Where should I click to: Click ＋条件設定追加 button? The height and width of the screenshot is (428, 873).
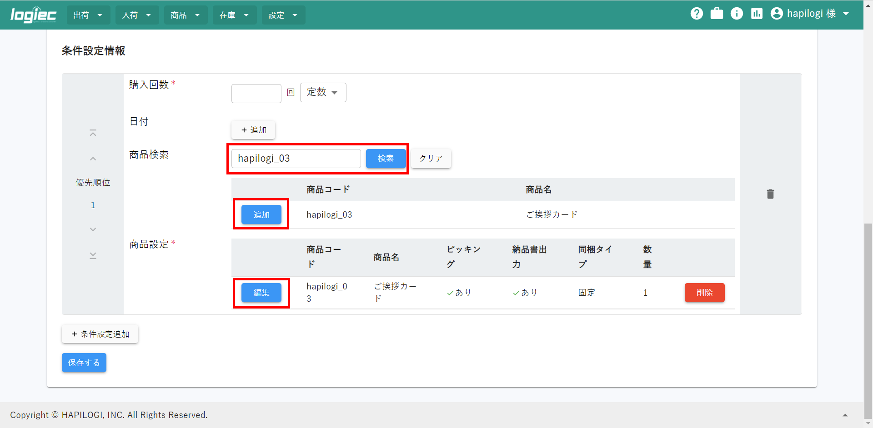pyautogui.click(x=100, y=334)
